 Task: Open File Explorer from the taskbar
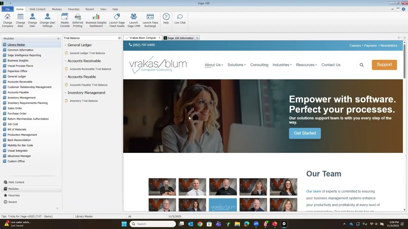237,224
